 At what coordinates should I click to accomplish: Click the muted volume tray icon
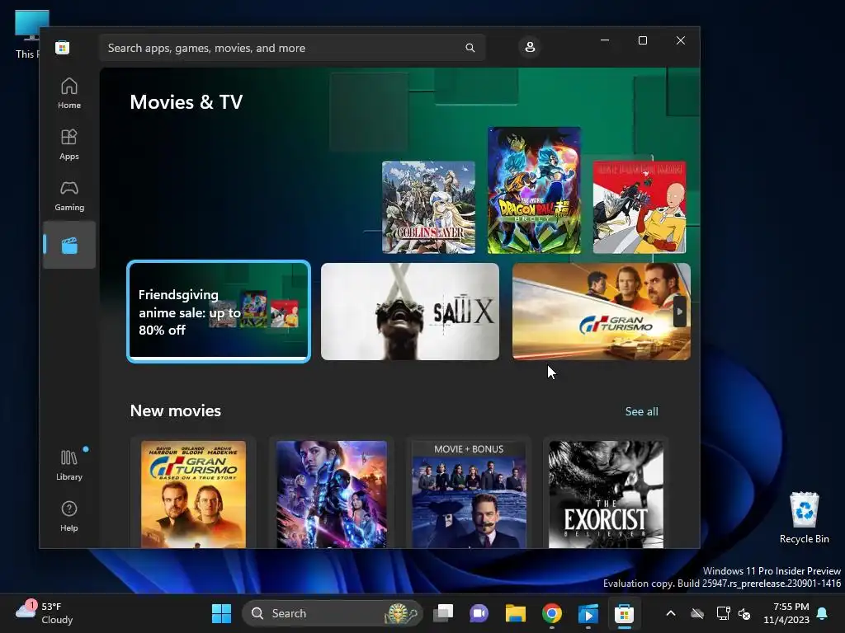pos(744,613)
